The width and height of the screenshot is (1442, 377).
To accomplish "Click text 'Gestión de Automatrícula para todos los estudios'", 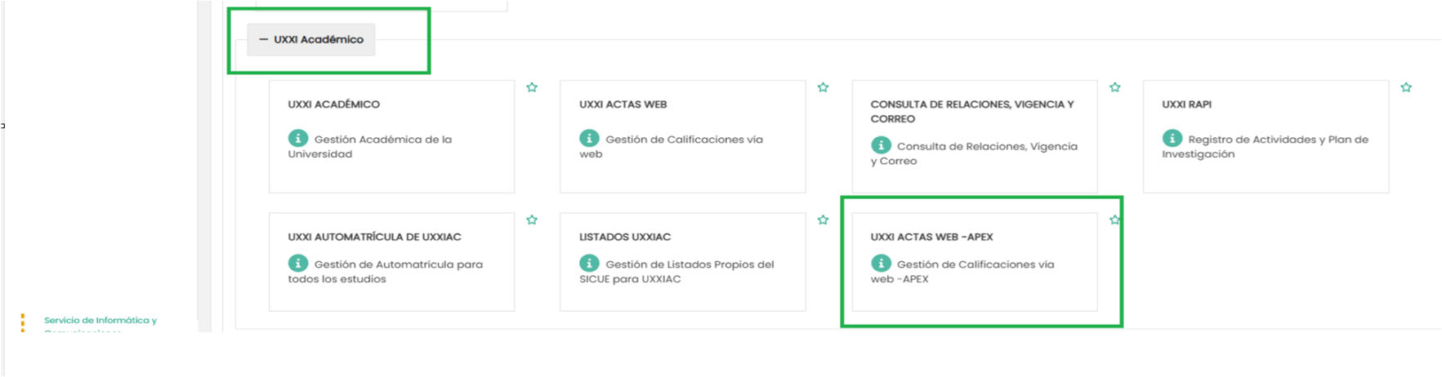I will point(385,271).
